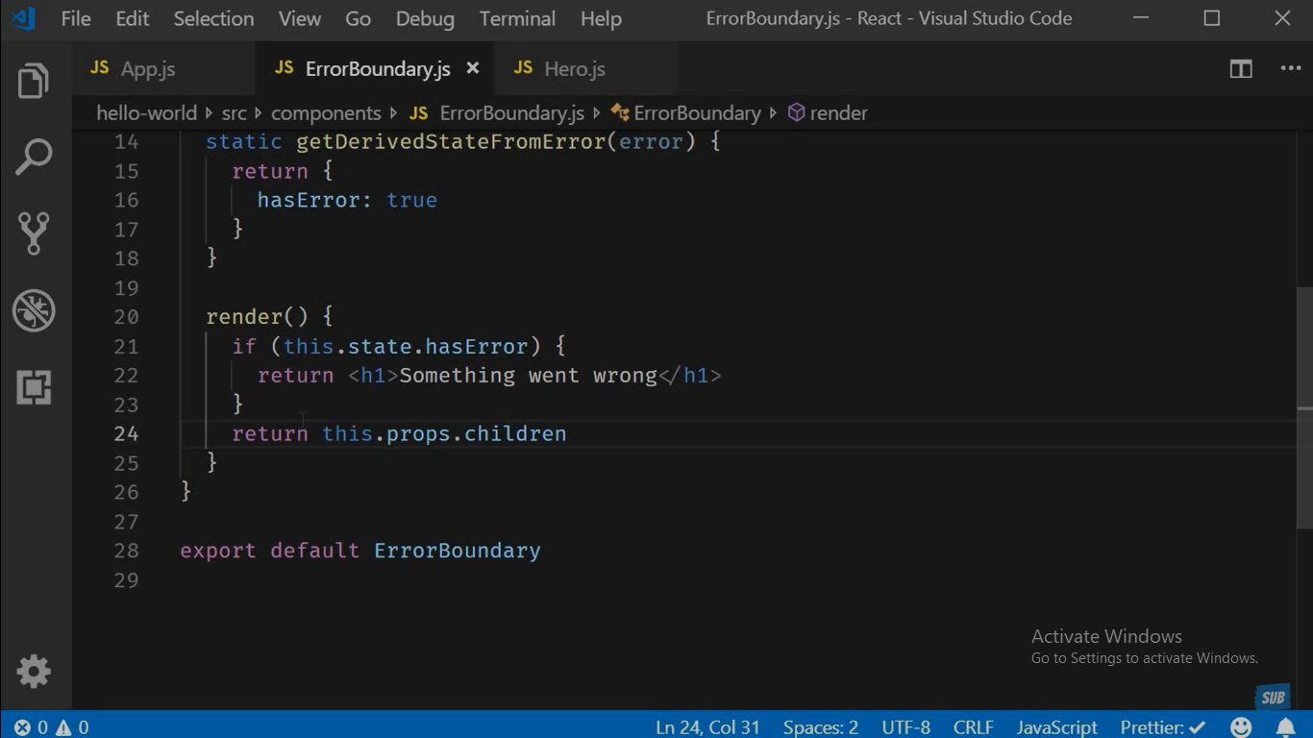1313x738 pixels.
Task: Open the Manage gear settings menu
Action: pos(34,672)
